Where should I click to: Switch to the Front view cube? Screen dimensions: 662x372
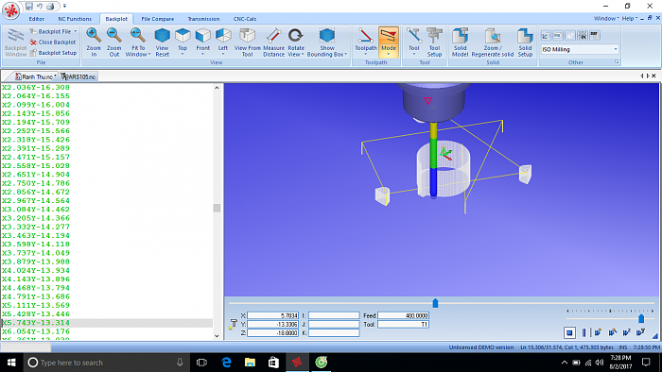(202, 36)
